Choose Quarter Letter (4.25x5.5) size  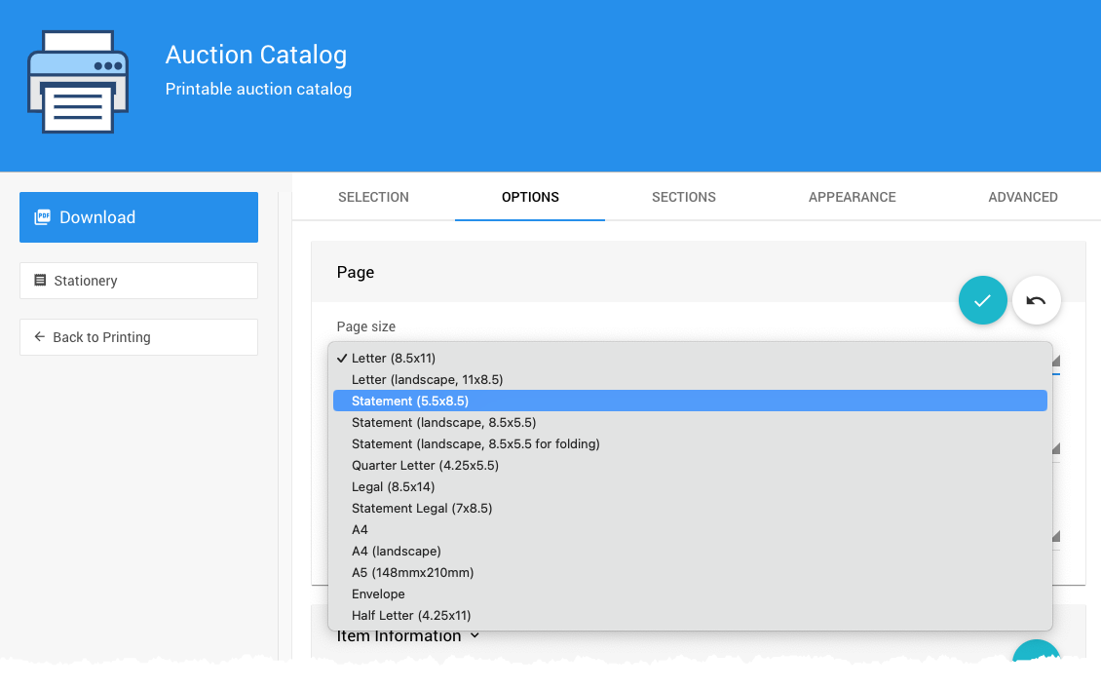pos(425,465)
